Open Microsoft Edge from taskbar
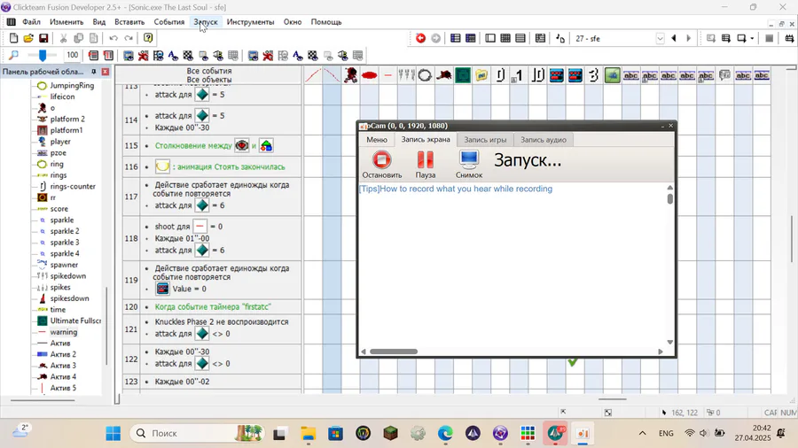798x448 pixels. pyautogui.click(x=445, y=433)
